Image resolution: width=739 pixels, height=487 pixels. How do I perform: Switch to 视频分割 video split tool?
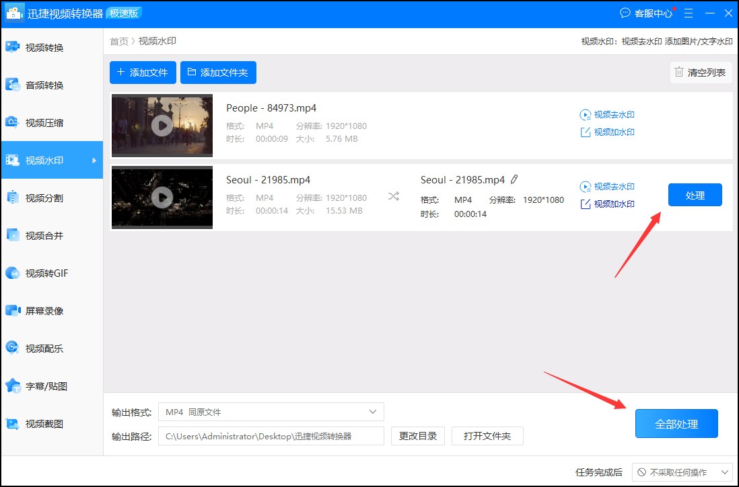44,198
